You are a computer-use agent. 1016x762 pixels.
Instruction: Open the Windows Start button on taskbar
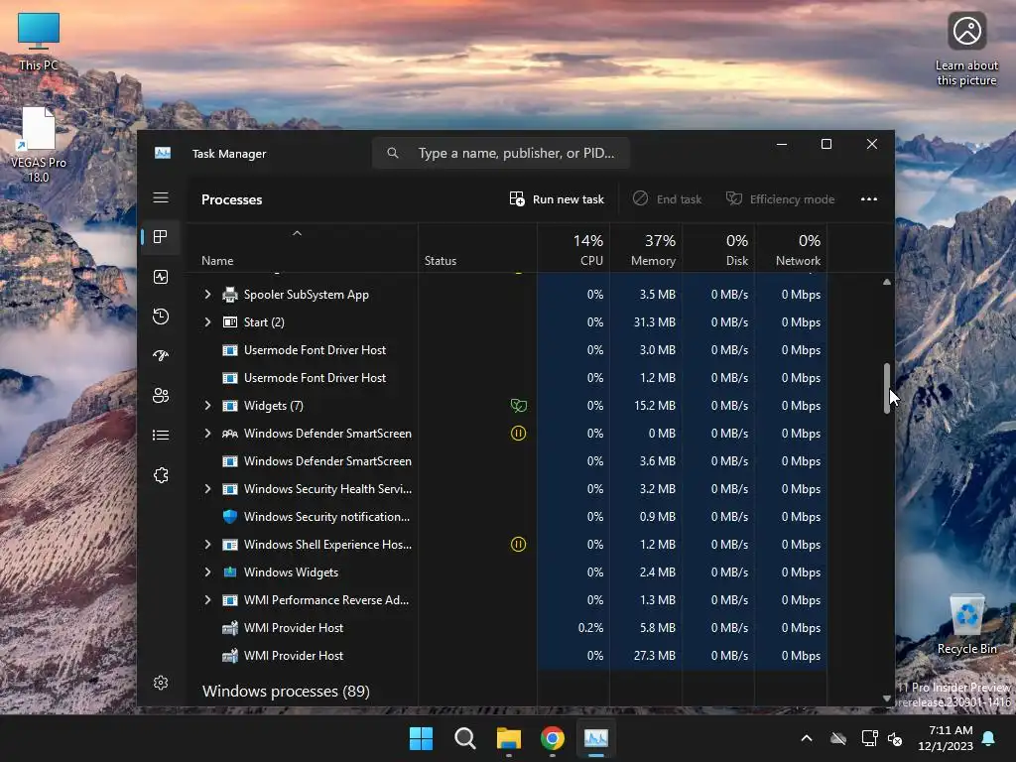[421, 738]
